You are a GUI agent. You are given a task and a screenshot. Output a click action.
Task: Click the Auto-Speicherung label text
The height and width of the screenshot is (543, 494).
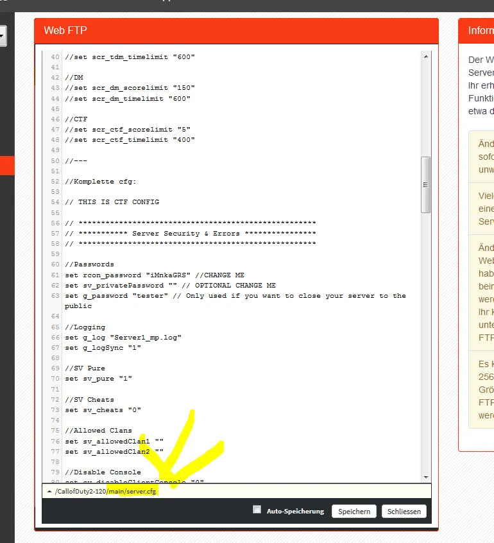point(295,512)
